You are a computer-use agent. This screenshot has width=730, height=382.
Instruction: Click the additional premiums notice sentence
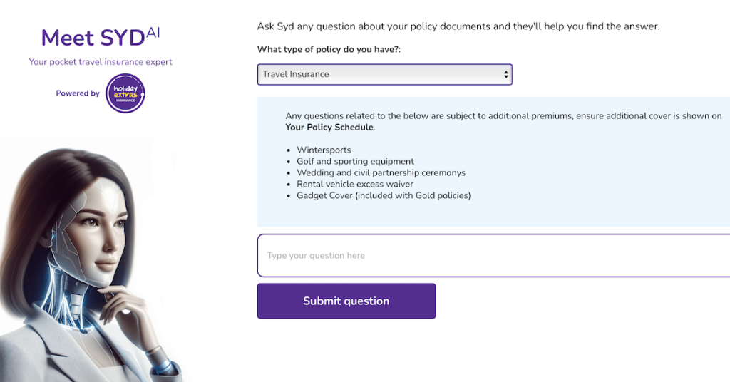click(503, 115)
